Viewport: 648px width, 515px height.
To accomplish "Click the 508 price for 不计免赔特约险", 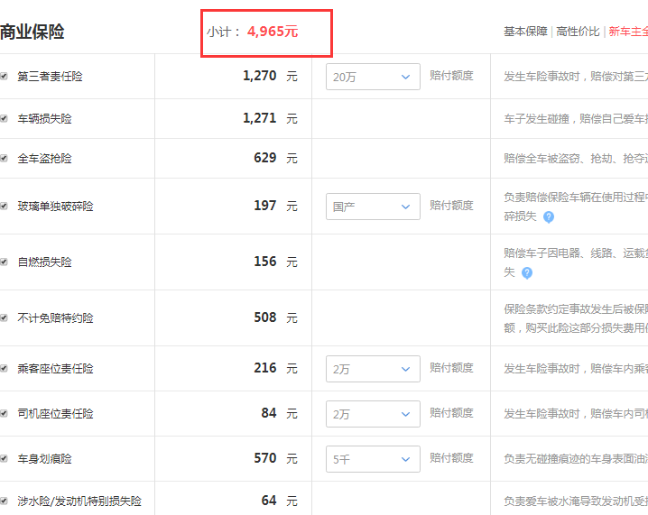I will point(265,317).
